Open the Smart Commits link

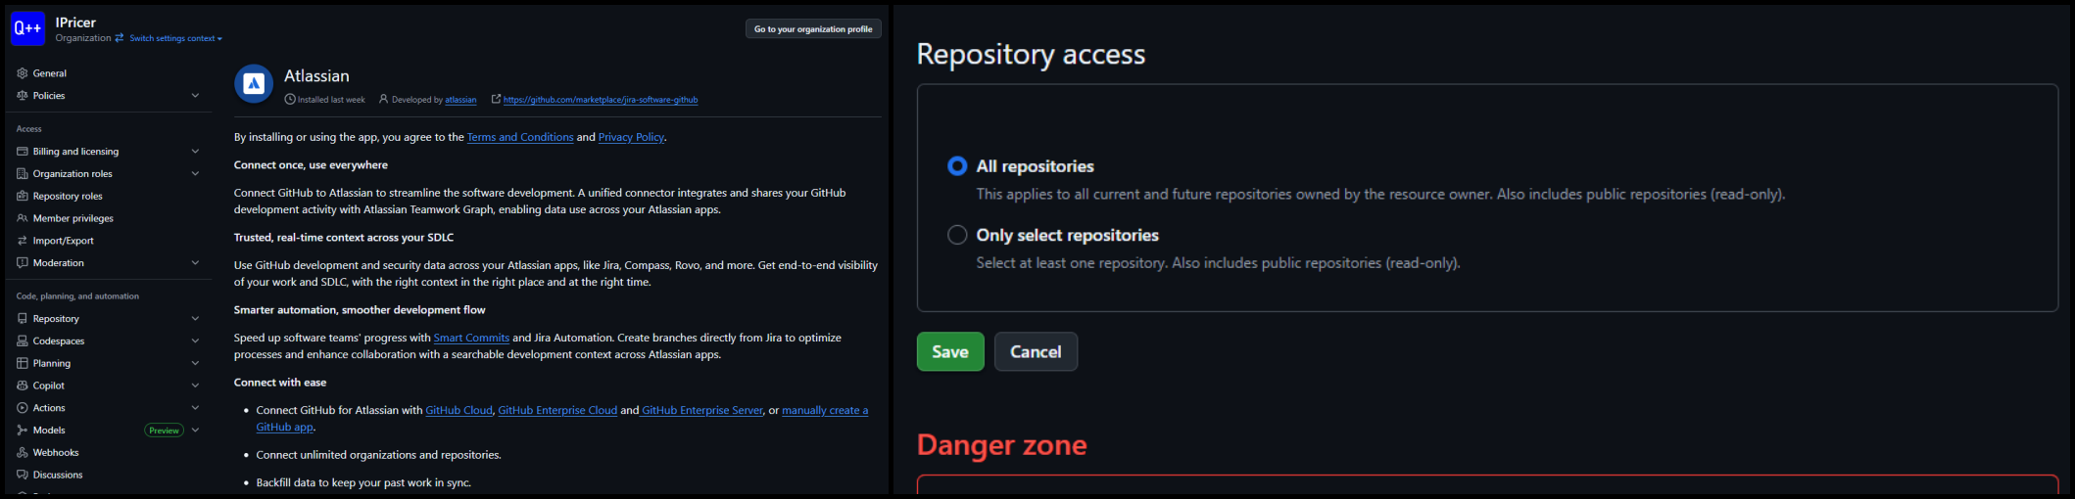(471, 338)
